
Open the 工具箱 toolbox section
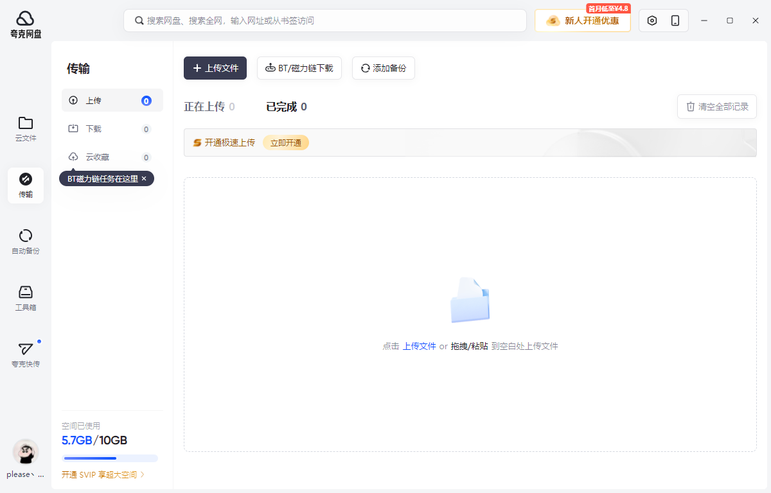26,298
